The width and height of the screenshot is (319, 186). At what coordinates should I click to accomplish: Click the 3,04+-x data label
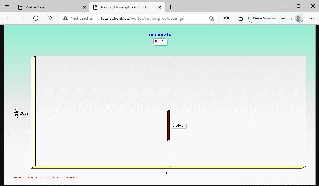pos(178,126)
